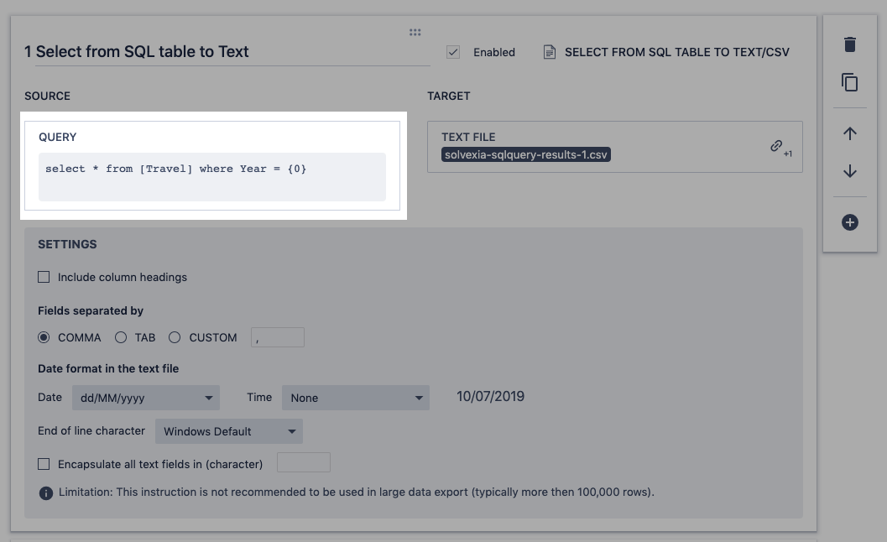The height and width of the screenshot is (542, 887).
Task: Click the limitation info icon
Action: click(x=46, y=492)
